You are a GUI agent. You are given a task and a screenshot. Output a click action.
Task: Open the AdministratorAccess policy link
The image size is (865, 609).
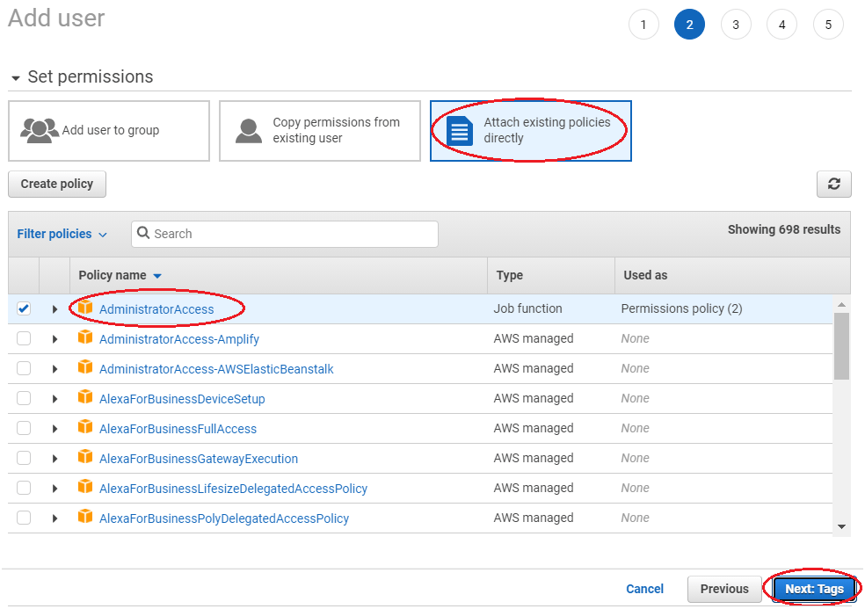(x=156, y=309)
